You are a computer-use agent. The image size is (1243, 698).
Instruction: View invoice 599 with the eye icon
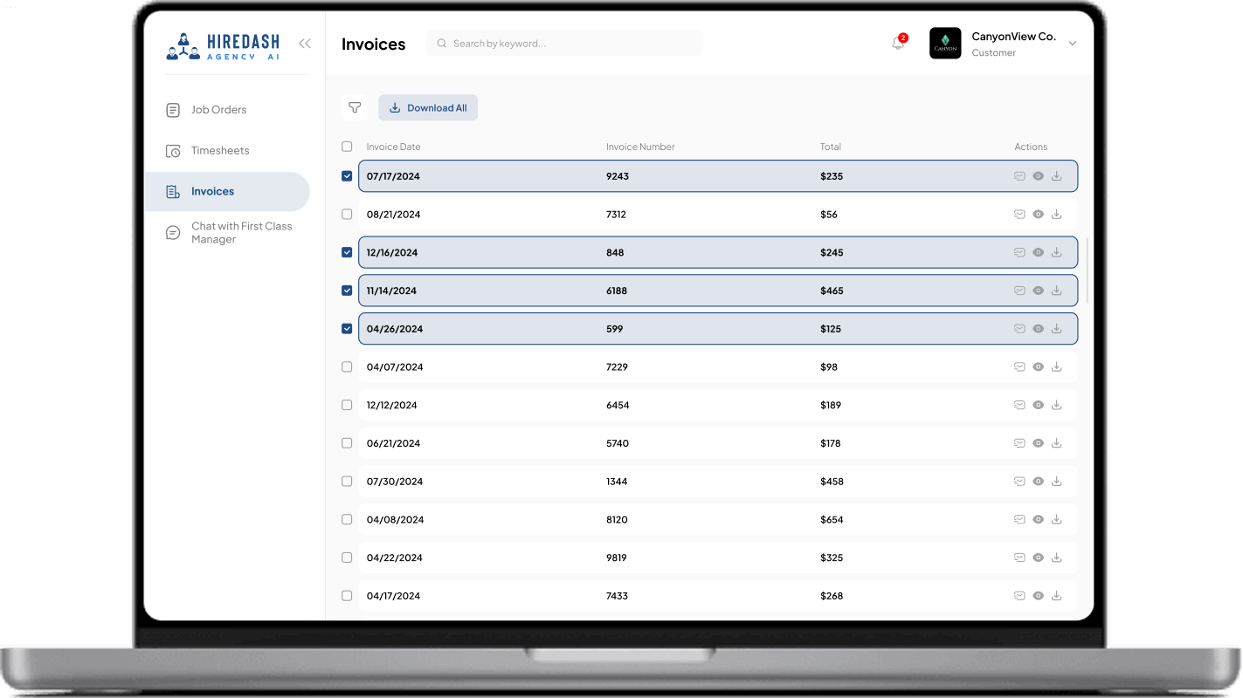coord(1039,329)
